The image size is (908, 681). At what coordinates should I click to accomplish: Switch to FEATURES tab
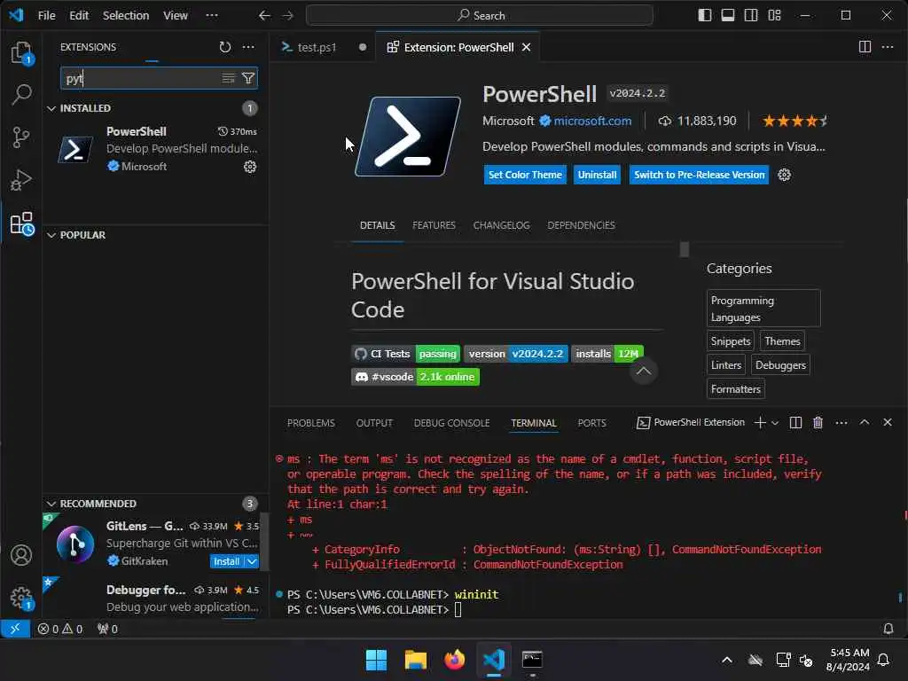pyautogui.click(x=434, y=225)
